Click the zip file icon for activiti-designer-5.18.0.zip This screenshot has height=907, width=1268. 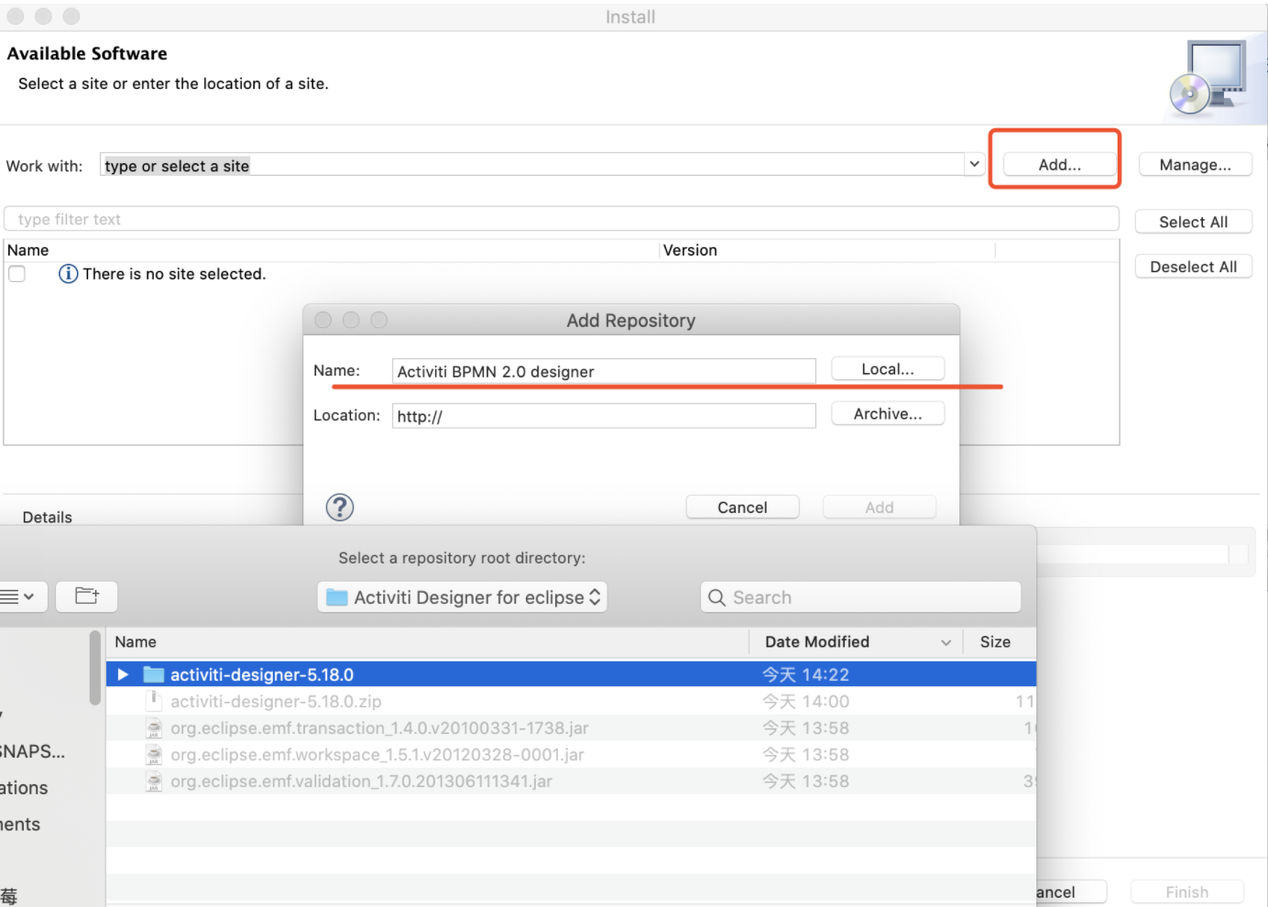coord(154,701)
